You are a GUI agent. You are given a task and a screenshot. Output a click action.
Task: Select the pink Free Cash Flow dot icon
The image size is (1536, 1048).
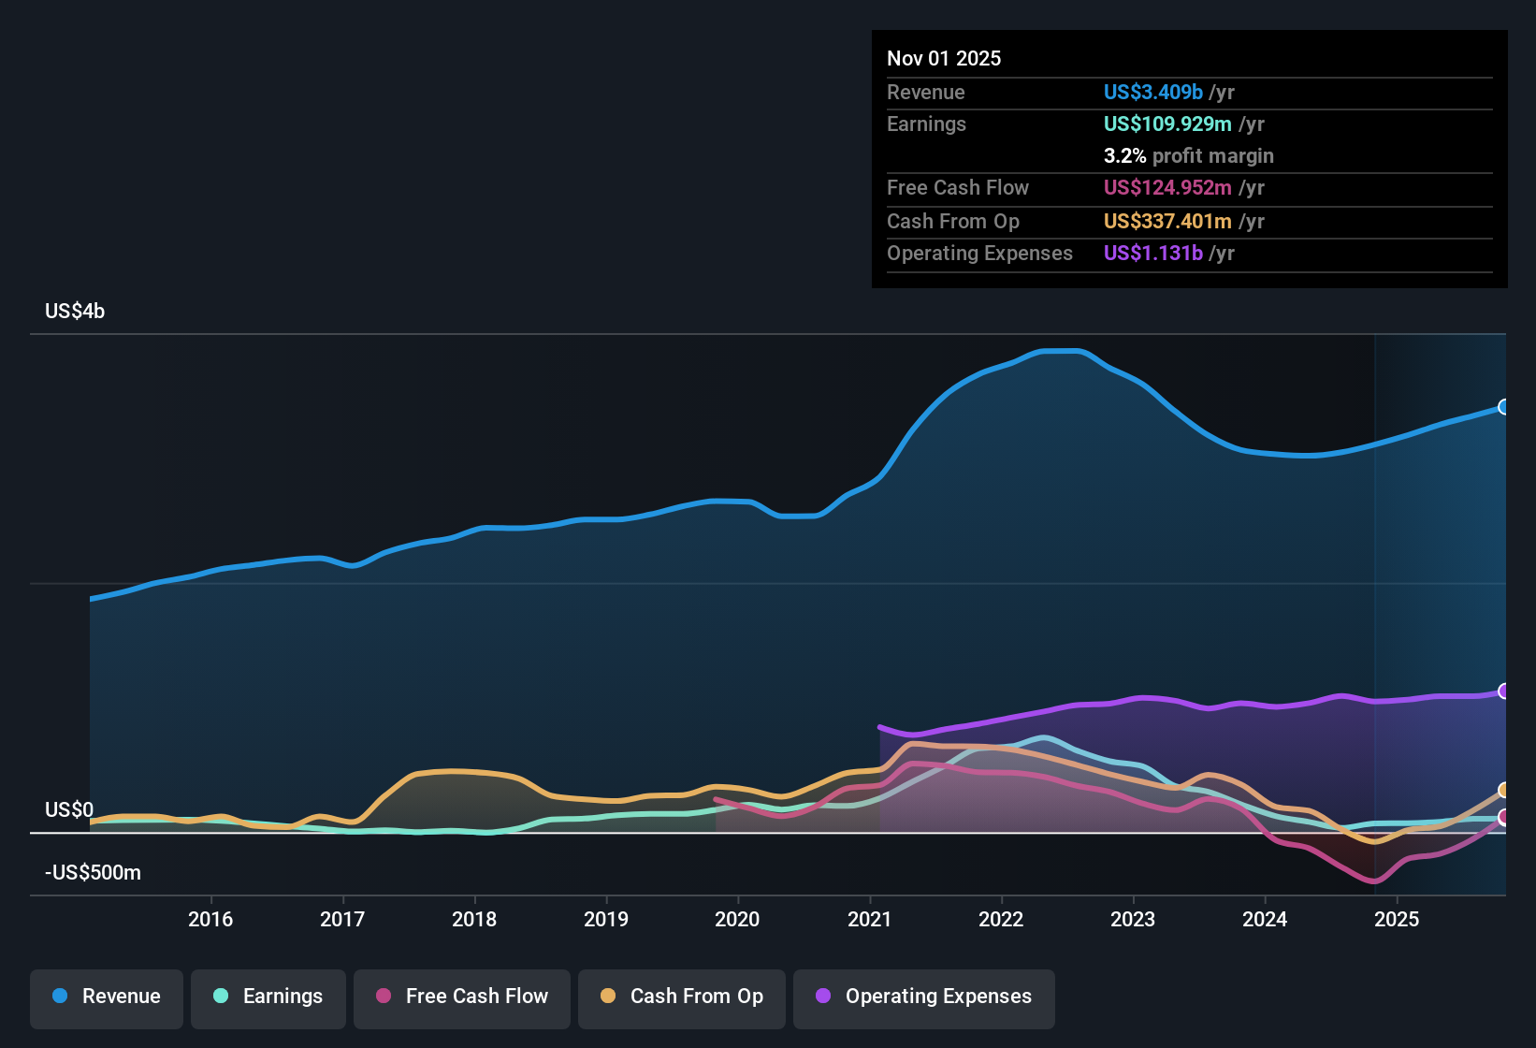[x=382, y=997]
